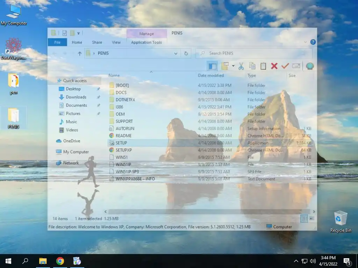Select the AUTORUN setup information file

click(x=125, y=128)
